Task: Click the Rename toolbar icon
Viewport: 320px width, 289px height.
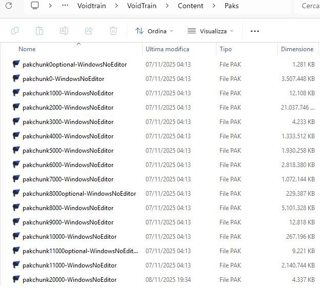Action: 64,31
